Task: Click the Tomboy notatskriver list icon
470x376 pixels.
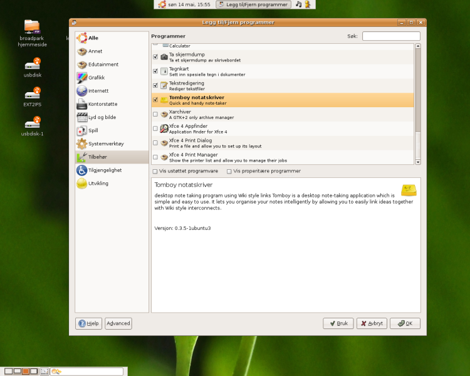Action: 164,100
